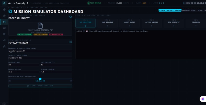The width and height of the screenshot is (206, 105).
Task: Select the gauge simulator sidebar icon
Action: coord(4,22)
